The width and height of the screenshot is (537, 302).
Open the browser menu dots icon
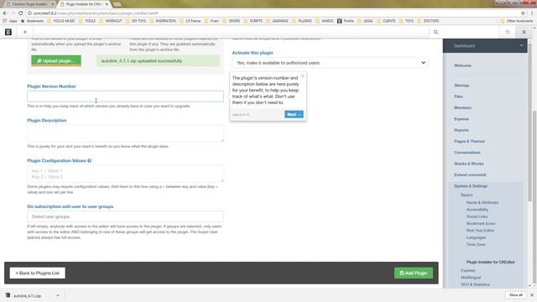(x=532, y=13)
